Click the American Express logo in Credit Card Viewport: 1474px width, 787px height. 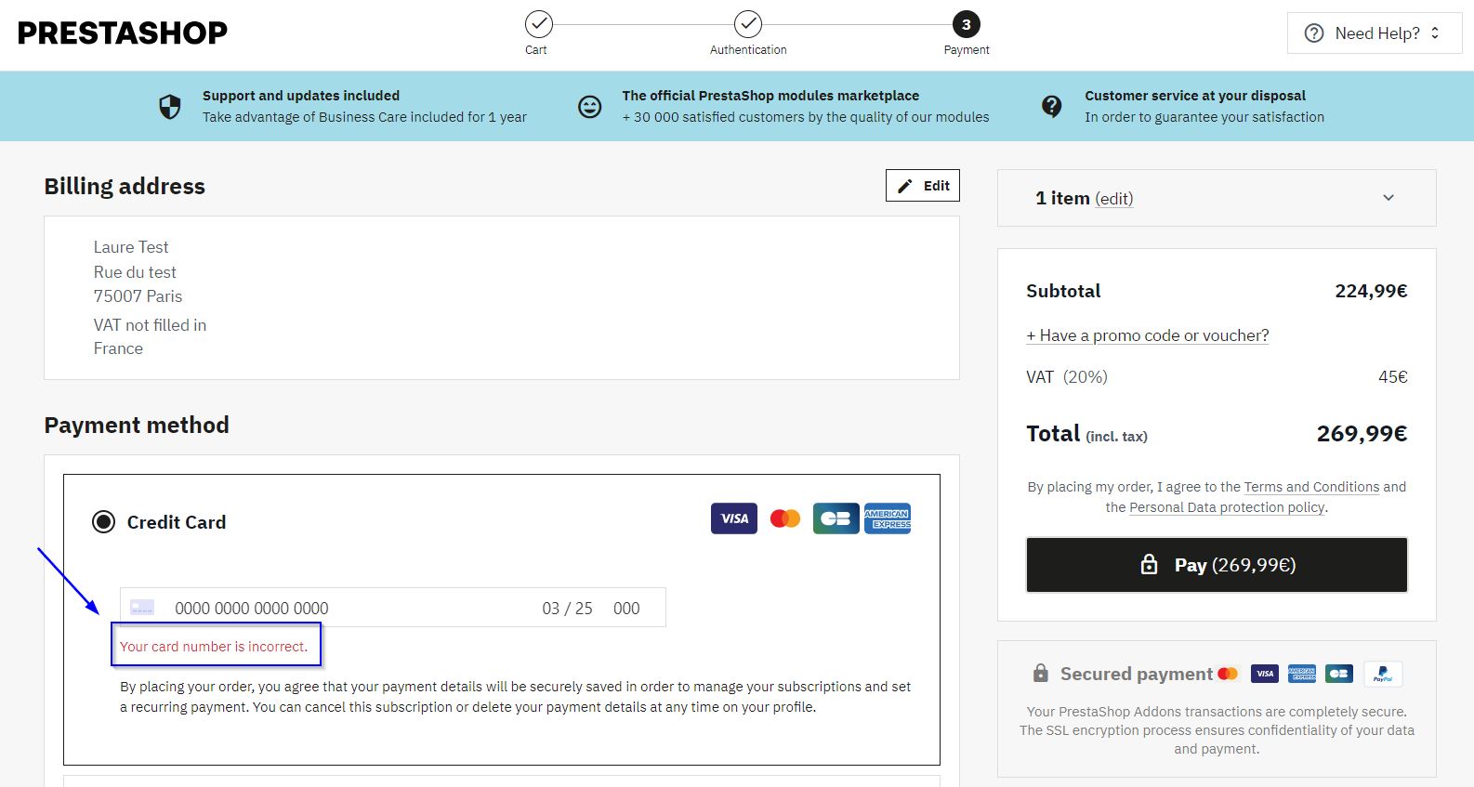pyautogui.click(x=888, y=518)
